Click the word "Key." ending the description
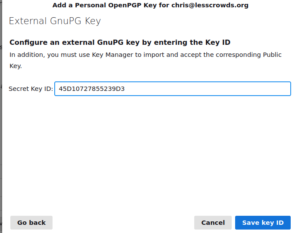295x233 pixels. tap(16, 66)
